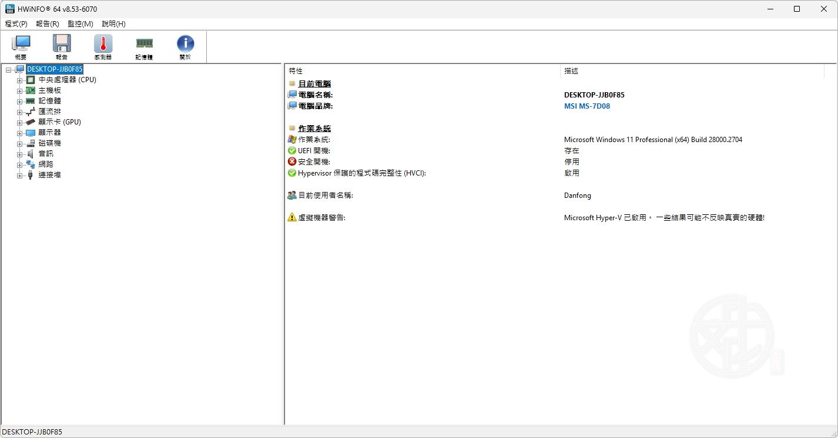Screen dimensions: 838x438
Task: Click the computer icon beside DESKTOP-JJB0F85 root
Action: [x=20, y=69]
